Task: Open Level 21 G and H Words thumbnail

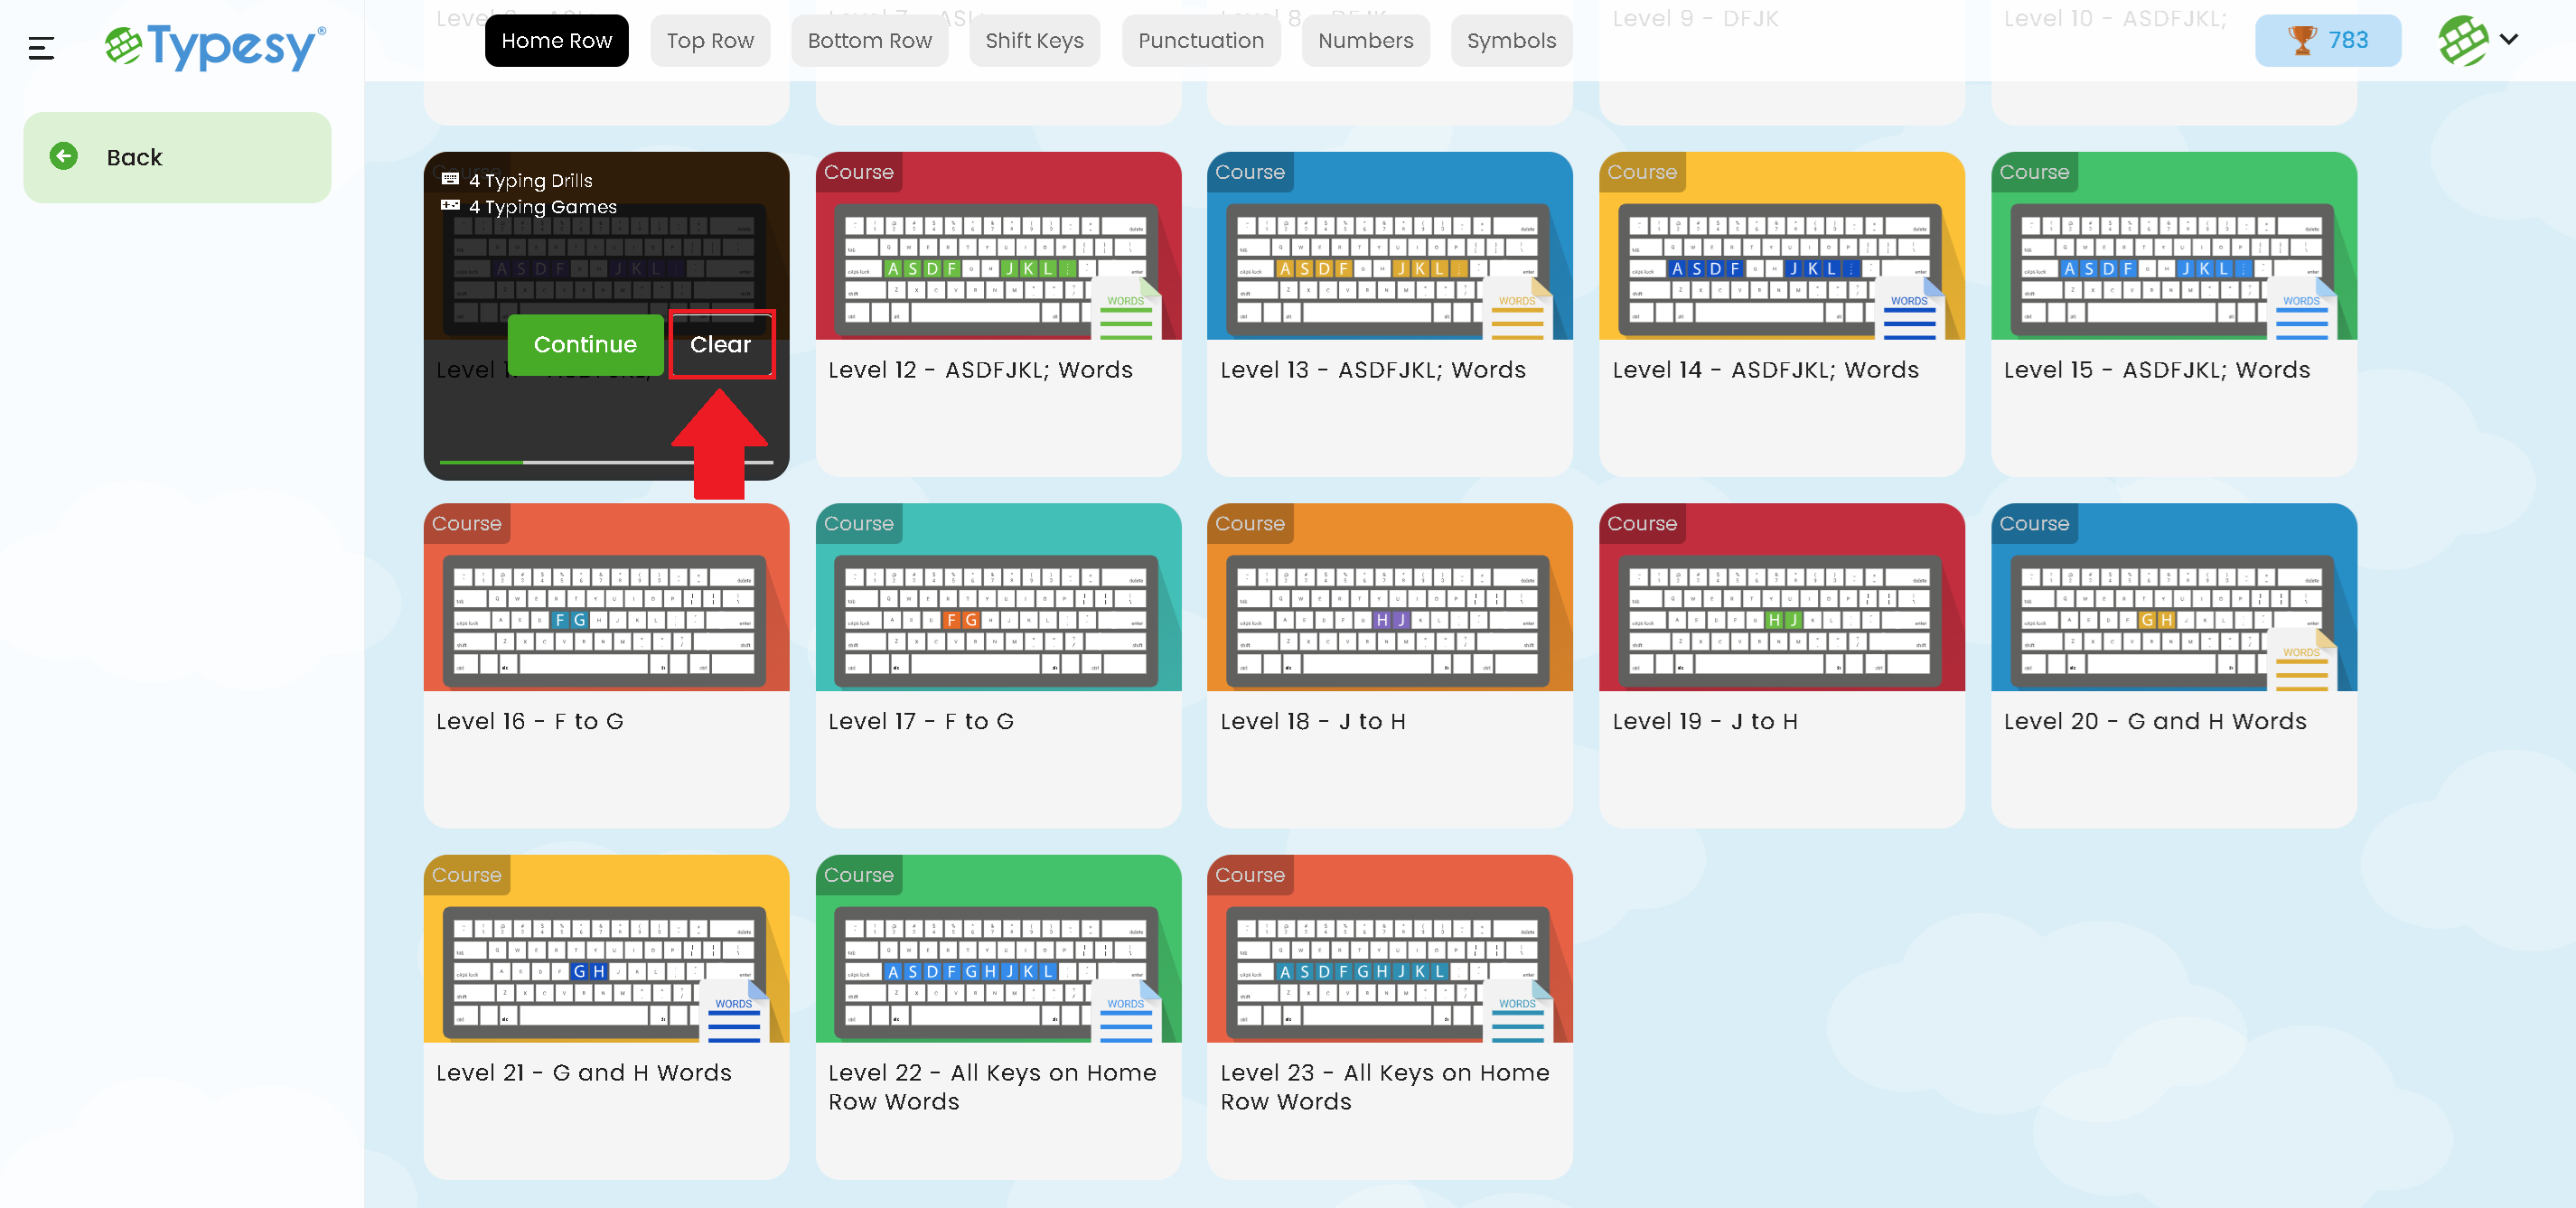Action: (606, 948)
